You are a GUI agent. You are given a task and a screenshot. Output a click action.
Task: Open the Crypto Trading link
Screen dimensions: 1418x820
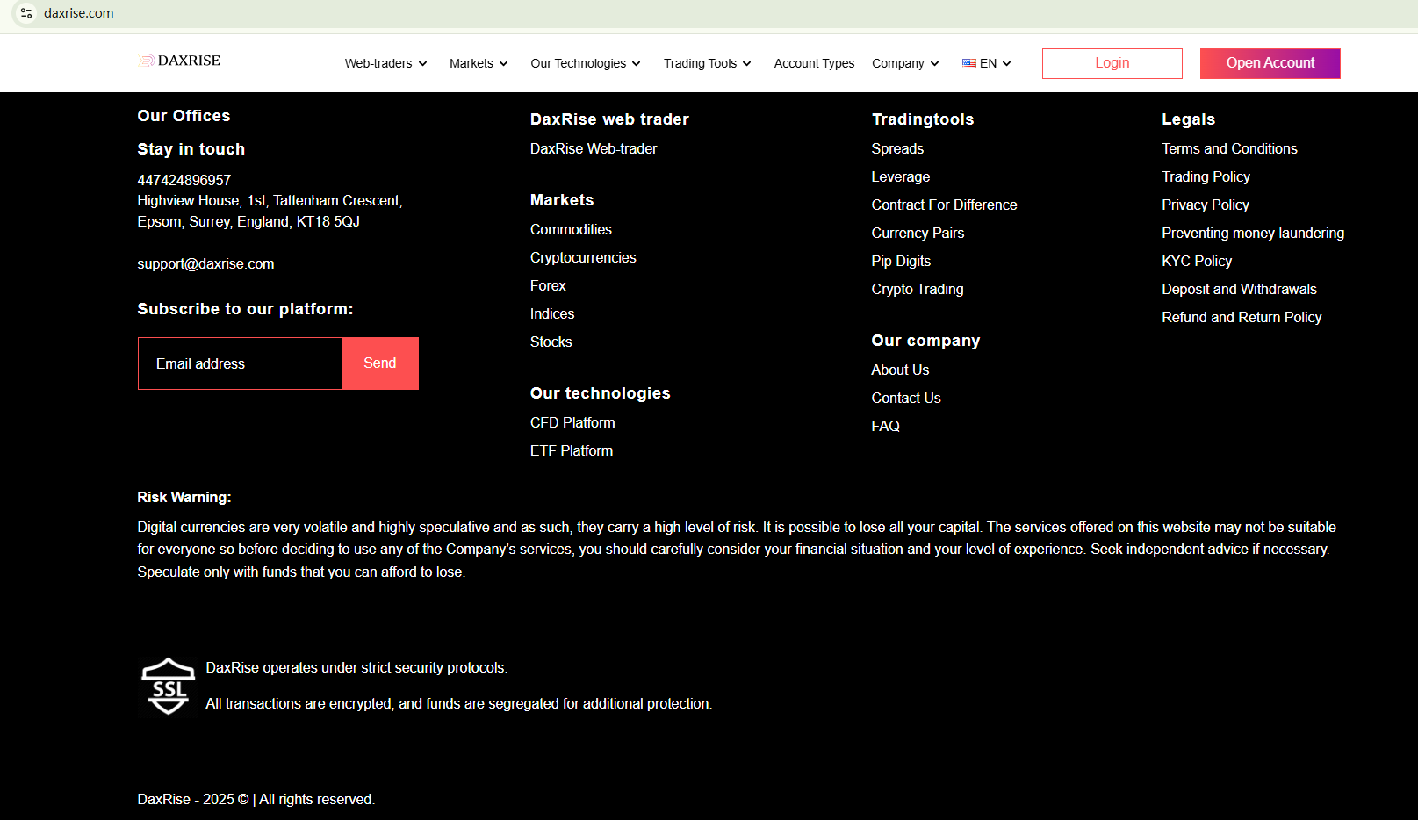tap(918, 290)
